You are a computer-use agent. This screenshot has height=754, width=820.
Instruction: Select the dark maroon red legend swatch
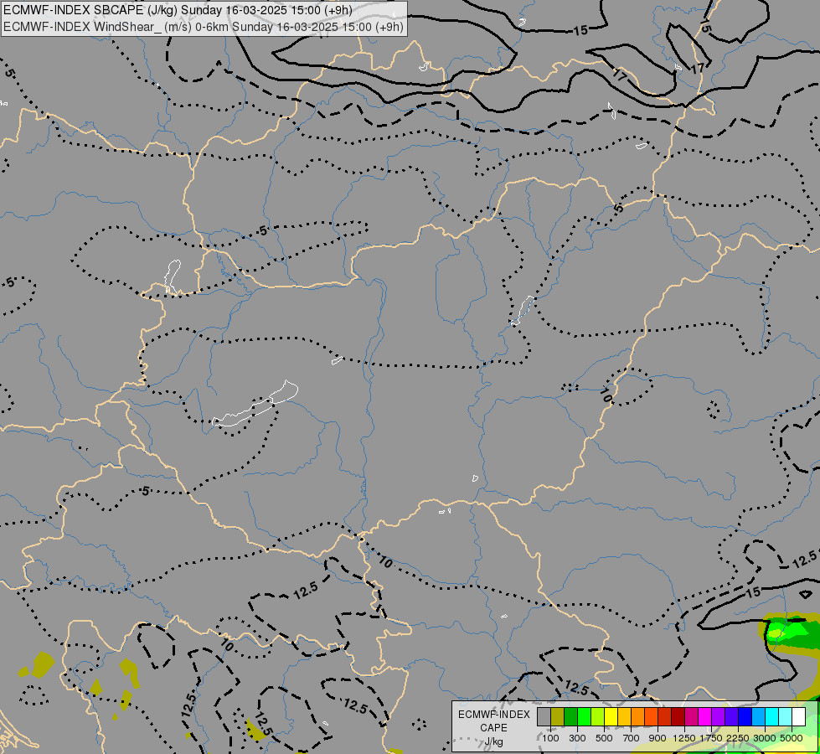[678, 717]
